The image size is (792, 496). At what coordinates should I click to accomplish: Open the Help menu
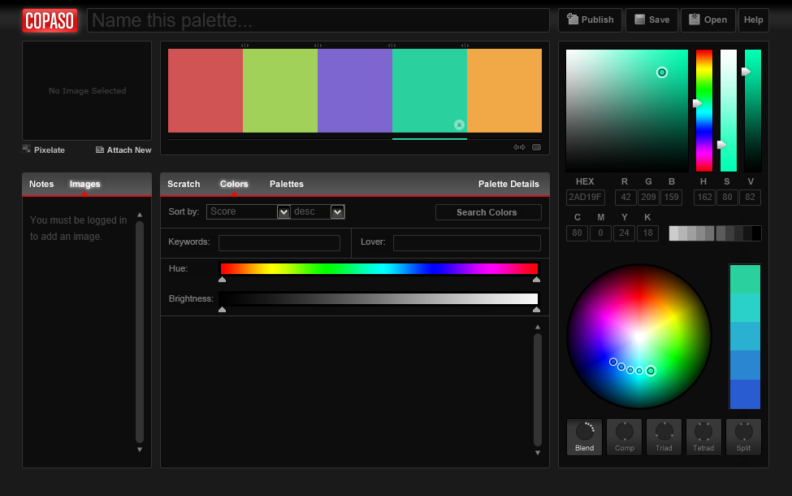point(753,20)
